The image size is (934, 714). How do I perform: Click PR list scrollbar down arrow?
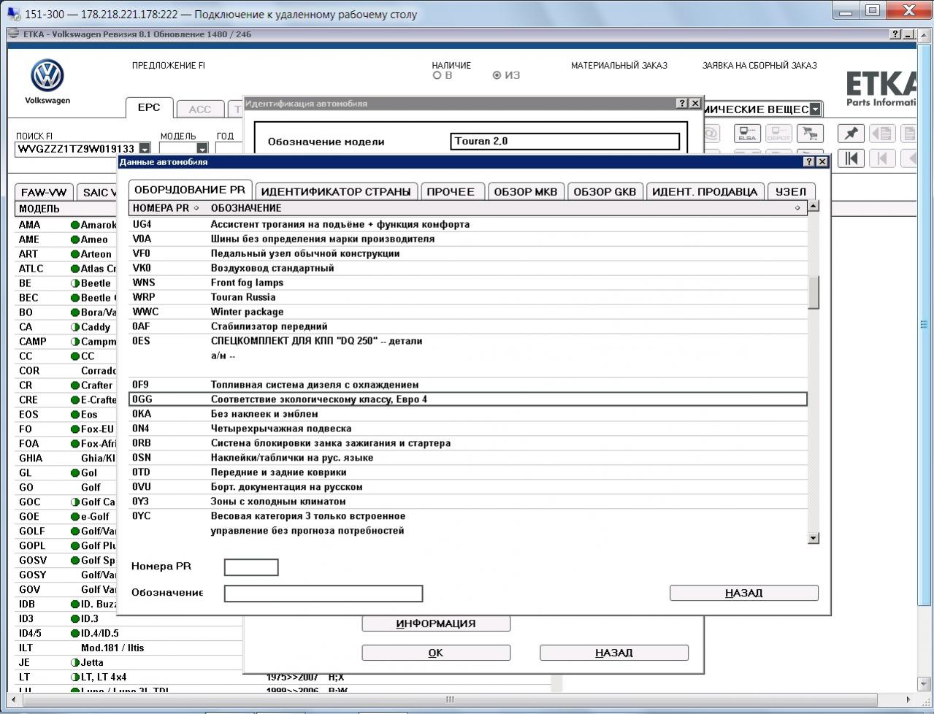pos(814,538)
